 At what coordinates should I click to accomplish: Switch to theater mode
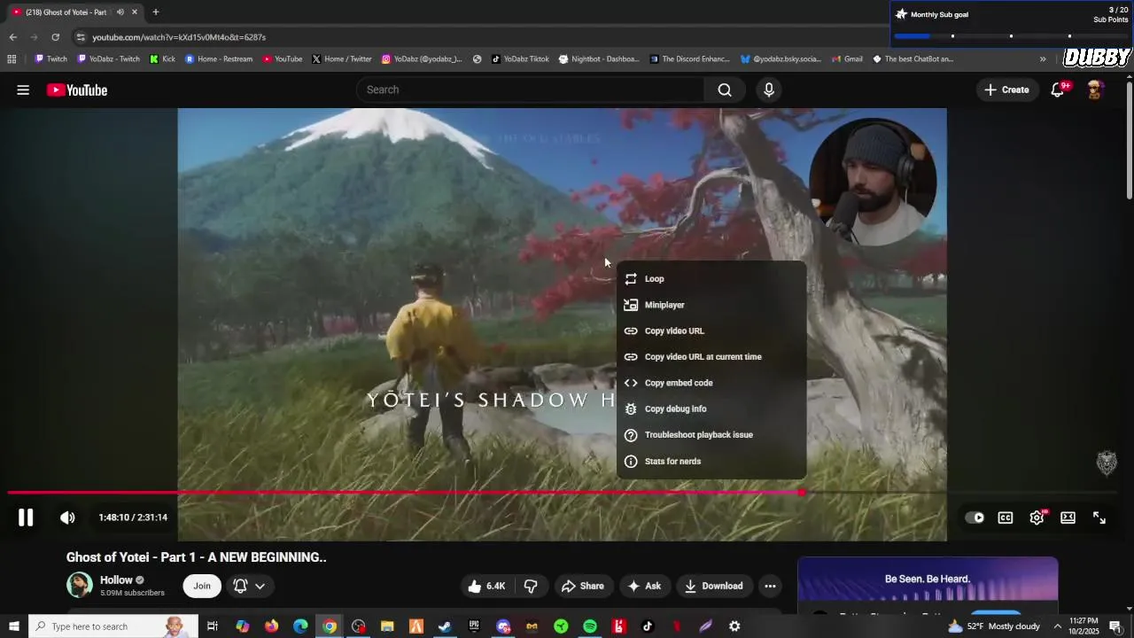coord(1068,517)
